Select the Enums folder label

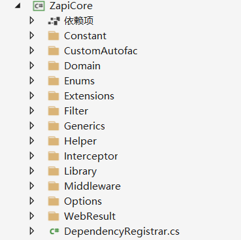tap(79, 81)
